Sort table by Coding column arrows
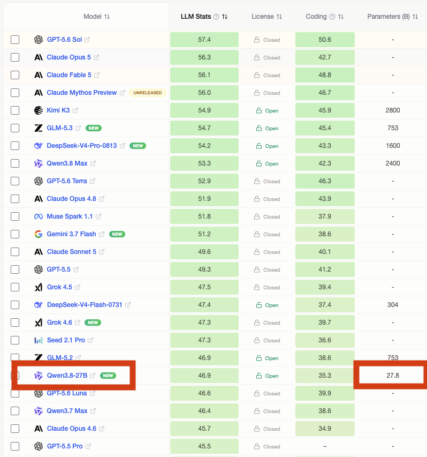This screenshot has width=427, height=457. 341,17
